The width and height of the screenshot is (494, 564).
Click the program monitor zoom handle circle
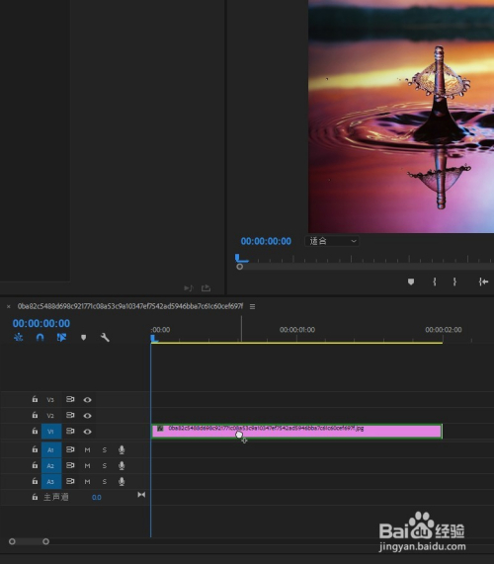(x=240, y=267)
